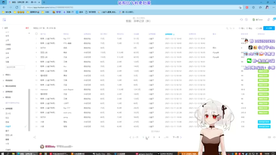The image size is (276, 155).
Task: Go back with 返回 link
Action: pyautogui.click(x=5, y=28)
